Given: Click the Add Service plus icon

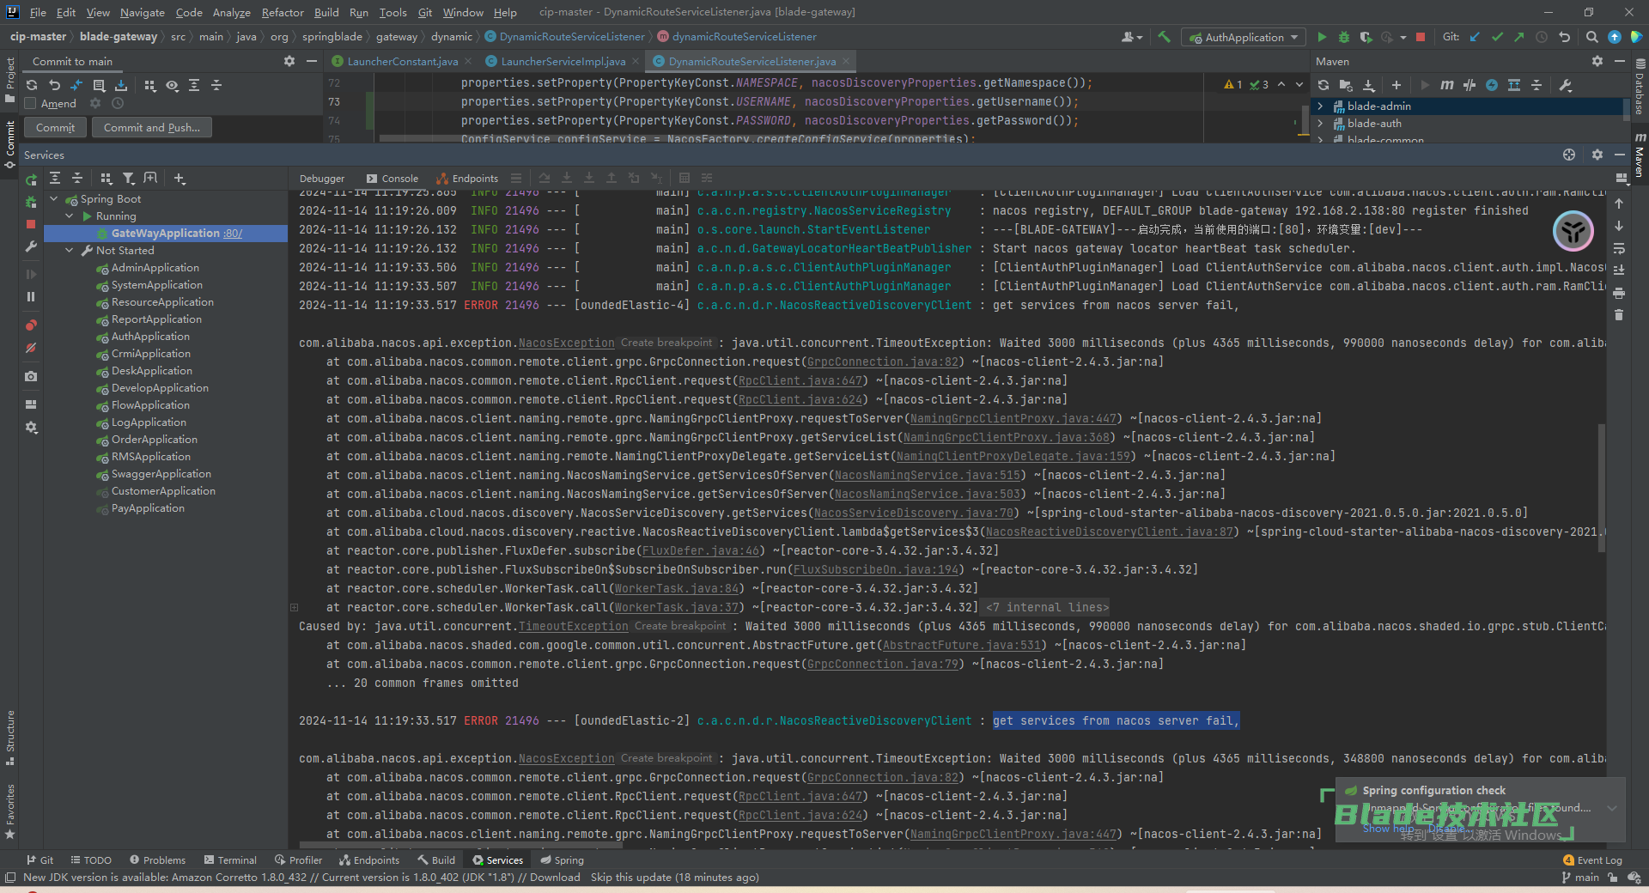Looking at the screenshot, I should (x=180, y=179).
